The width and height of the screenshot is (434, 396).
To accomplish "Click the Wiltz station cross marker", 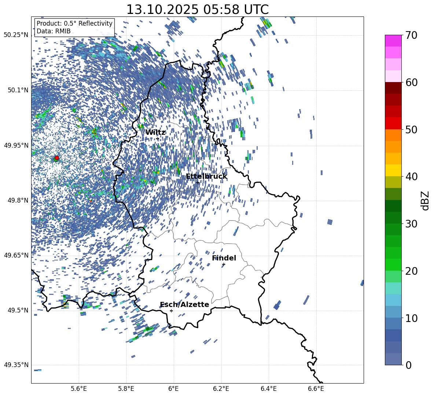I will click(158, 138).
